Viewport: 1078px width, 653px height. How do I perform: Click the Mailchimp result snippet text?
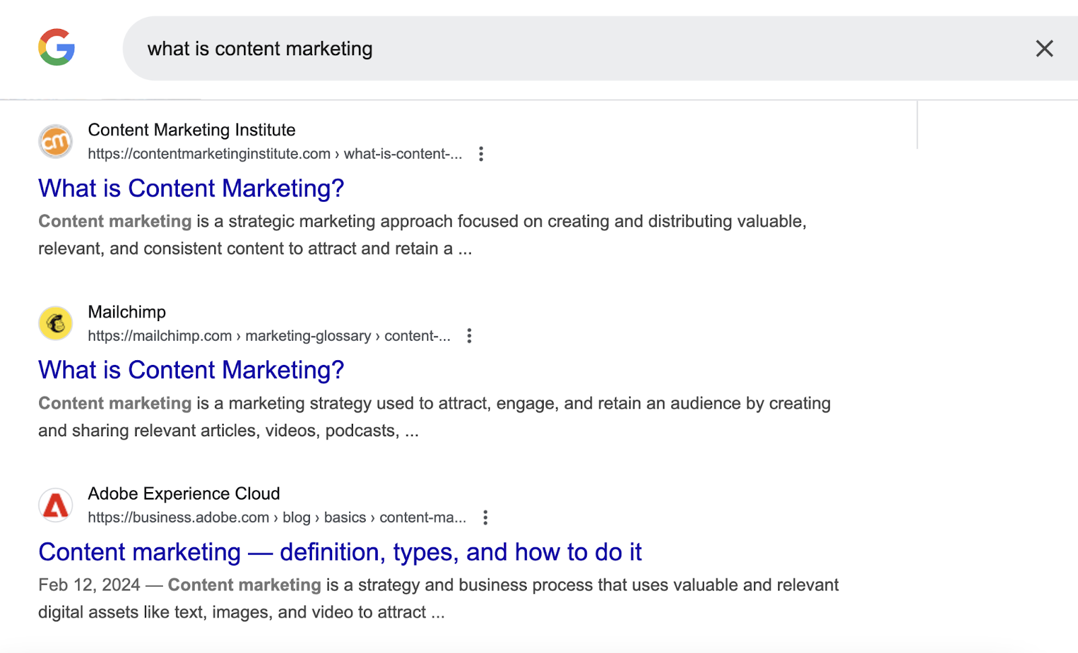point(434,417)
